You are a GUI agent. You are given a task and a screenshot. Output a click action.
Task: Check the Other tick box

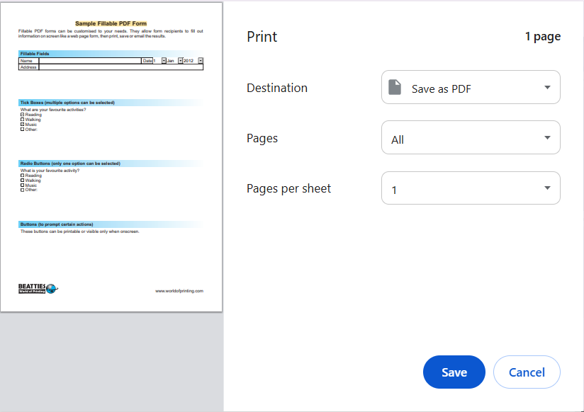click(22, 130)
